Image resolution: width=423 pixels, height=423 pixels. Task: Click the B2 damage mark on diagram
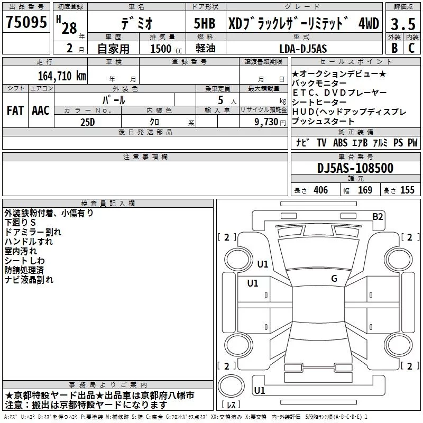378,217
